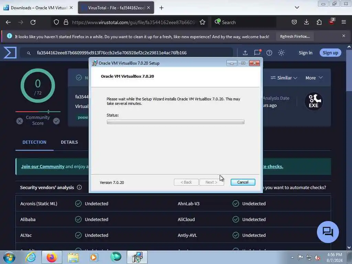352x264 pixels.
Task: Close the VirusTotal browser tab
Action: (148, 8)
